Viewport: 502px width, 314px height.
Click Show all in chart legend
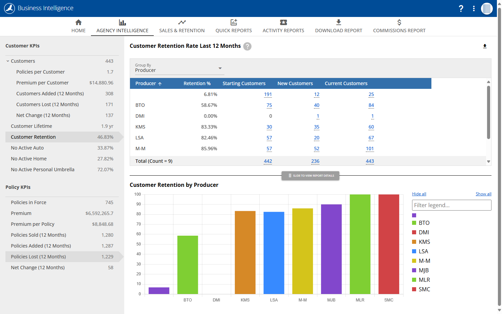[x=483, y=194]
